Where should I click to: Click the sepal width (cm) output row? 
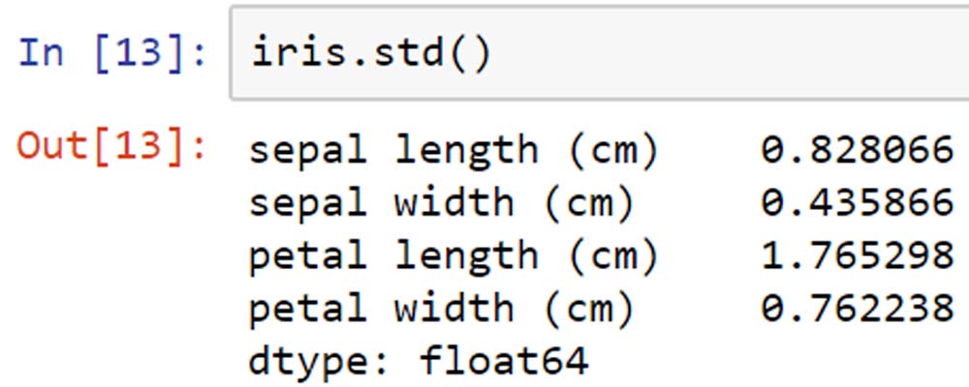click(x=602, y=202)
